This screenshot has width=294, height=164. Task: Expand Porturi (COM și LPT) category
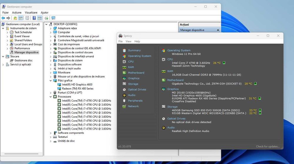51,93
